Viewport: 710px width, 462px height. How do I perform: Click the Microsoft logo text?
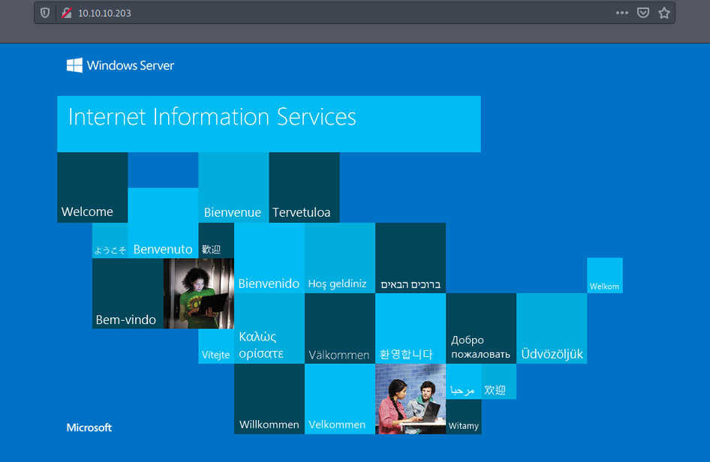tap(89, 427)
